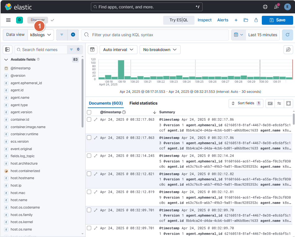
Task: Select the fields.log_topic field
Action: 23,156
